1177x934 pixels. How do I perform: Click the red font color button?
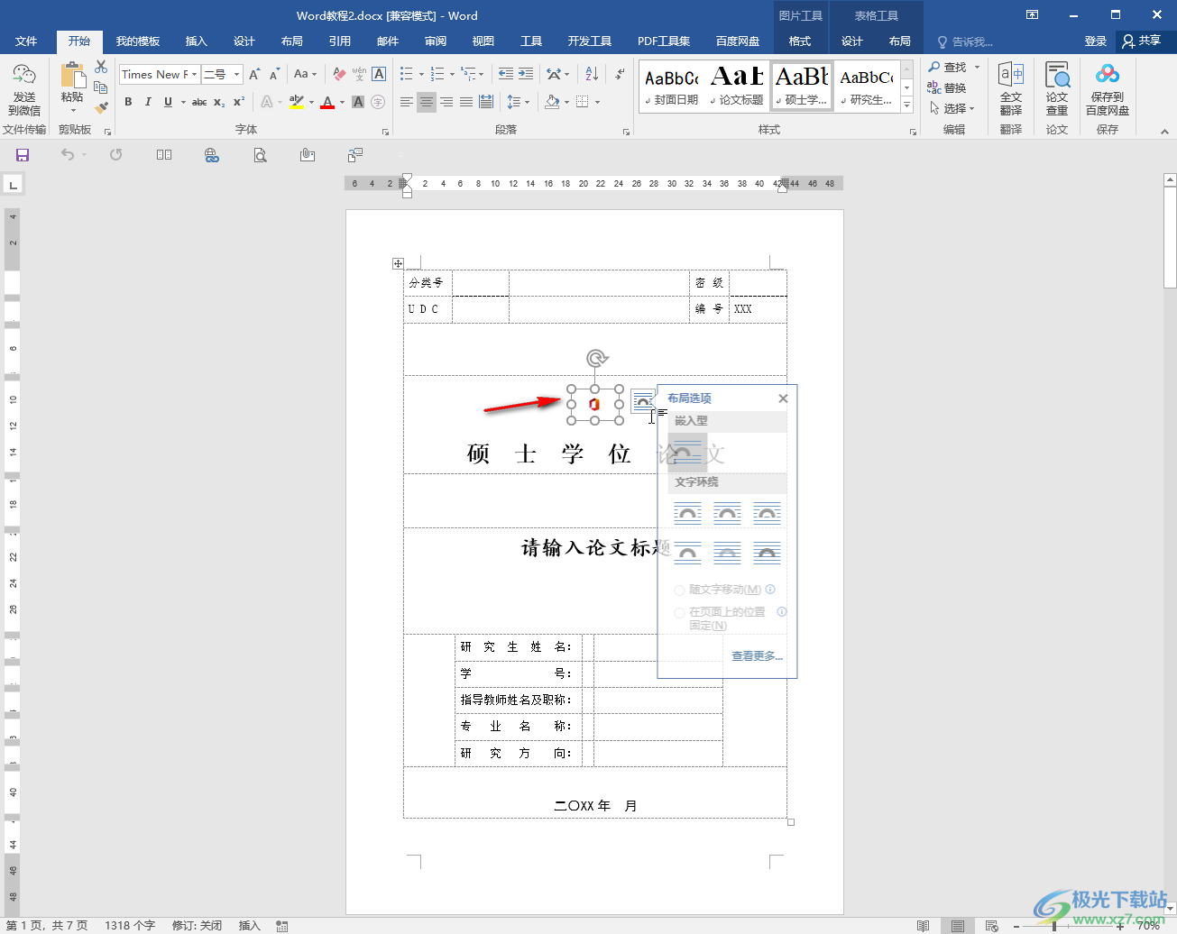pos(327,102)
